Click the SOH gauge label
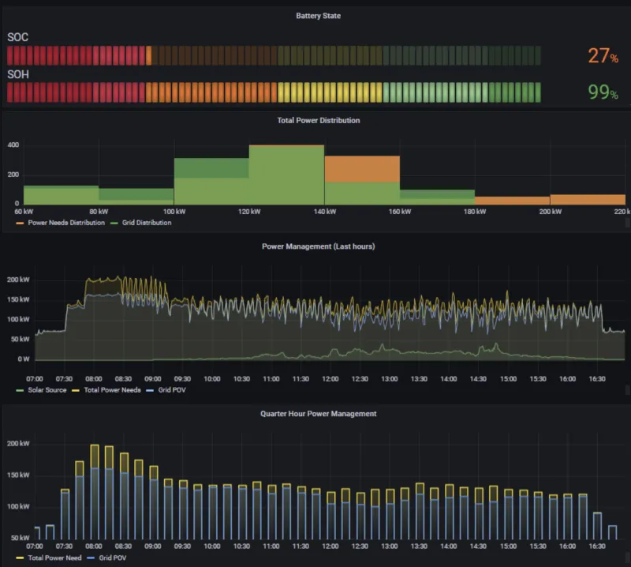631x567 pixels. [x=18, y=74]
